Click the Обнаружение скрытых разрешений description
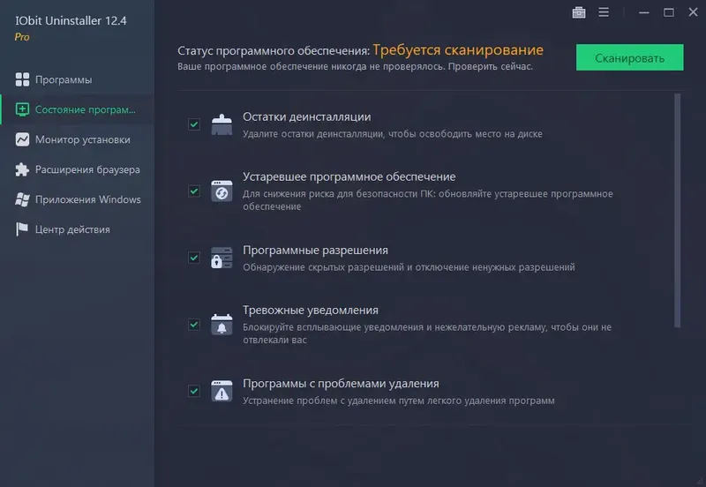This screenshot has height=487, width=706. click(409, 267)
